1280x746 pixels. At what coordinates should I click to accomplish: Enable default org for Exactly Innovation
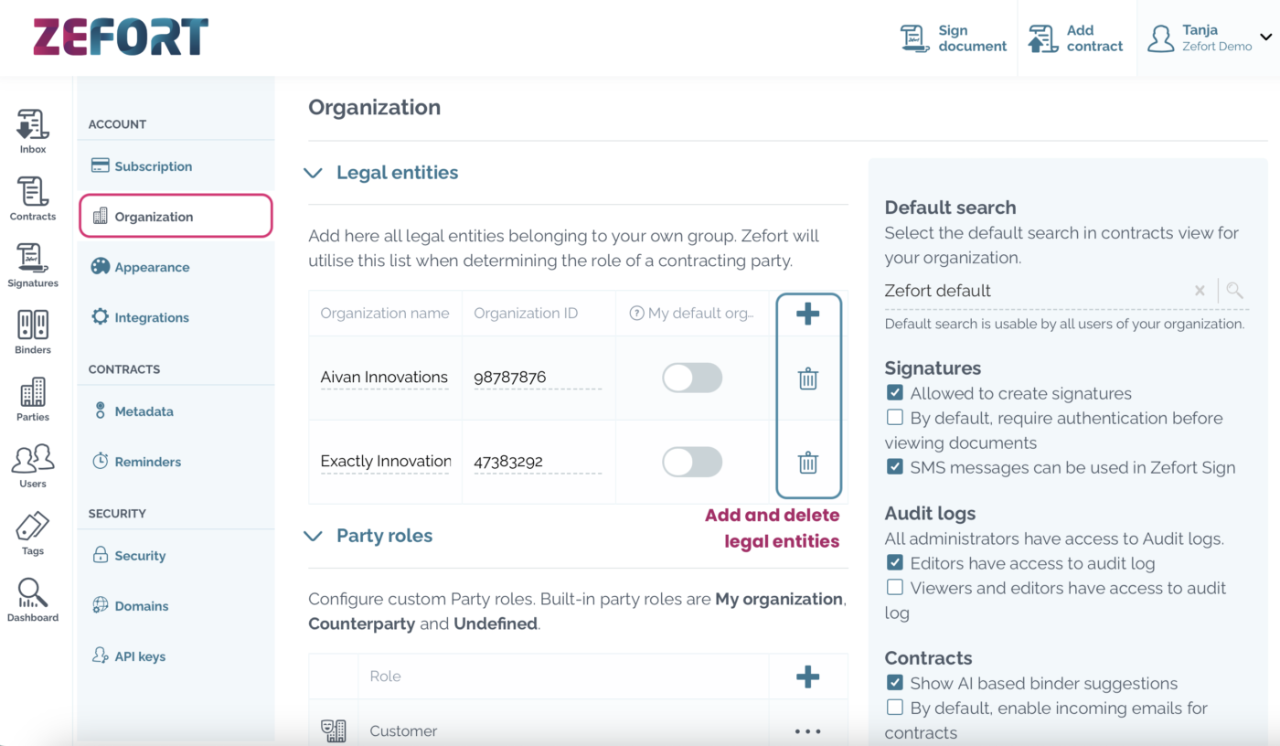pyautogui.click(x=692, y=462)
